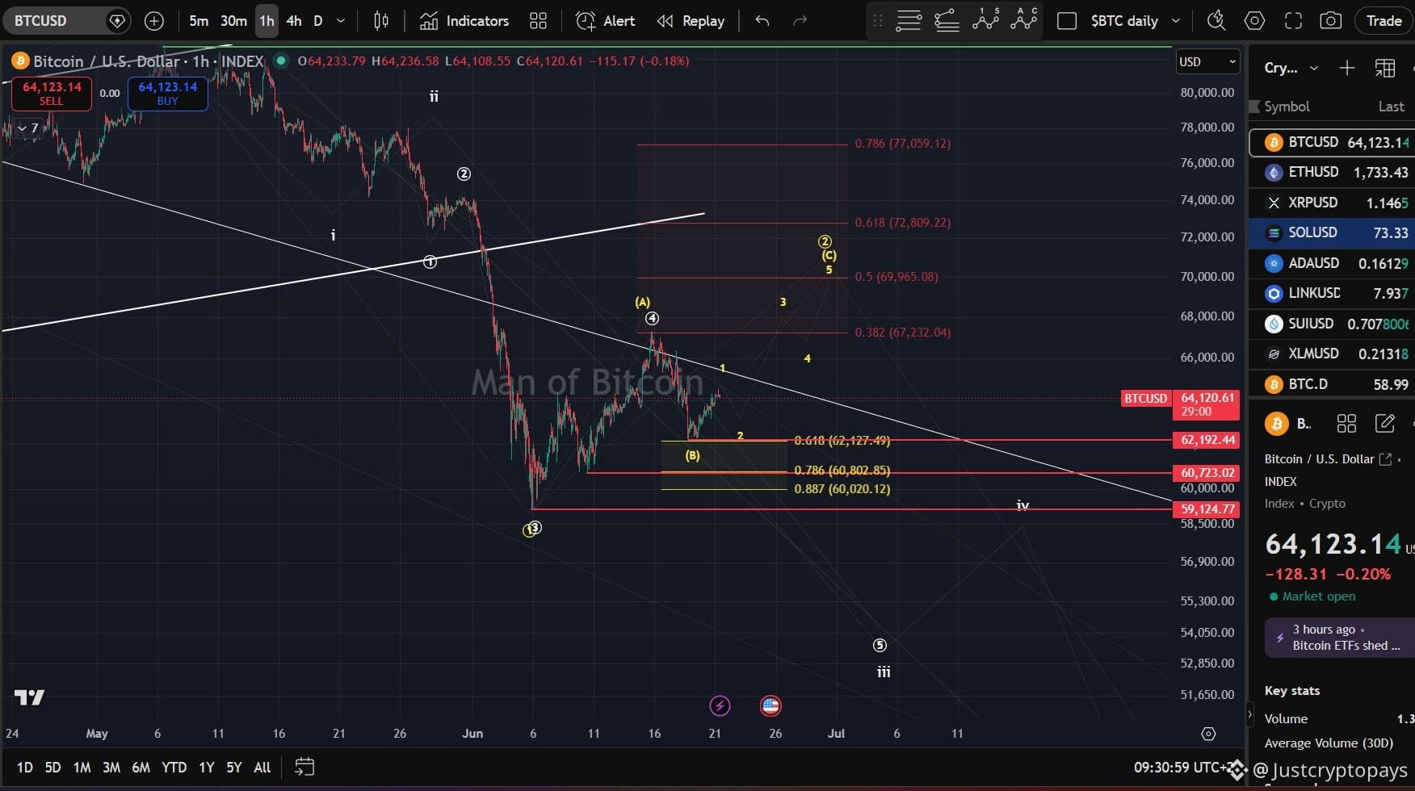Select SOLUSD in the watchlist
Viewport: 1415px width, 791px height.
1332,232
